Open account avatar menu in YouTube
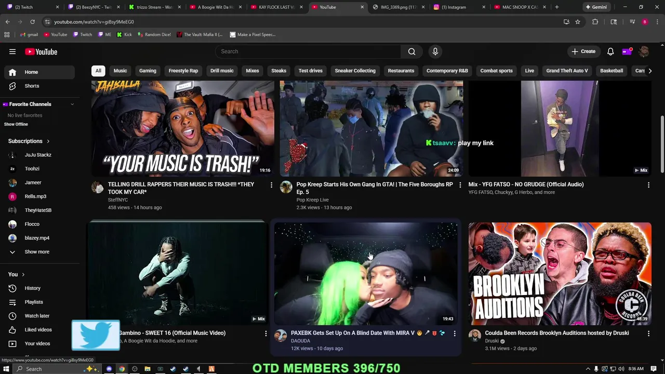 click(x=644, y=51)
